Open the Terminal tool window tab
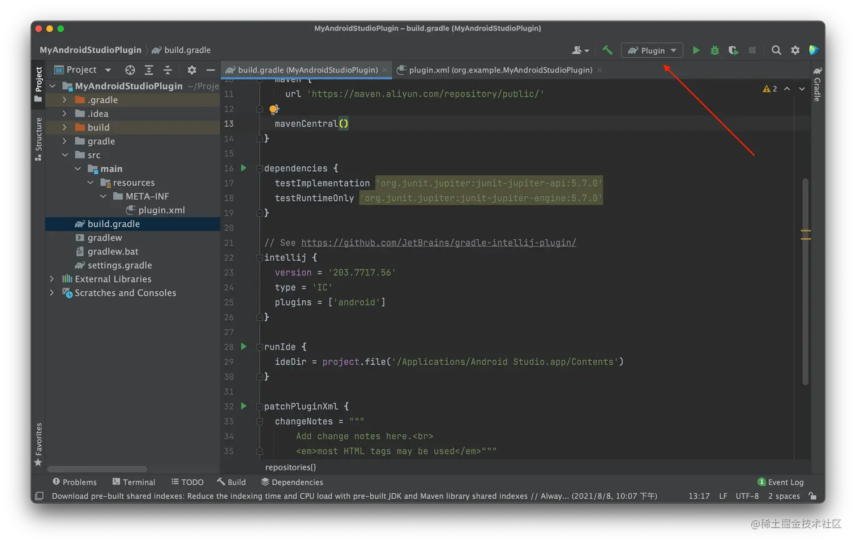856x544 pixels. pyautogui.click(x=134, y=482)
